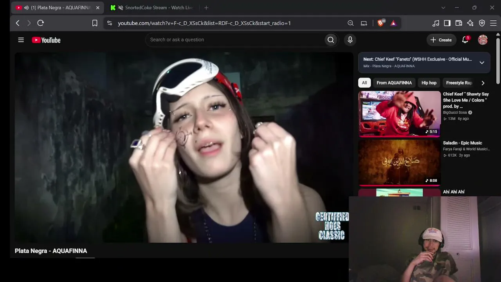
Task: Open the YouTube guide hamburger menu
Action: point(21,40)
